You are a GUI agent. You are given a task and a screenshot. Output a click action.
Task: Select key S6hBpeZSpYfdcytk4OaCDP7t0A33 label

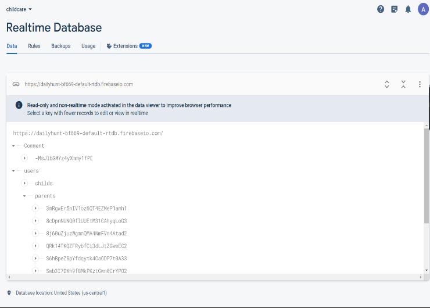point(87,259)
